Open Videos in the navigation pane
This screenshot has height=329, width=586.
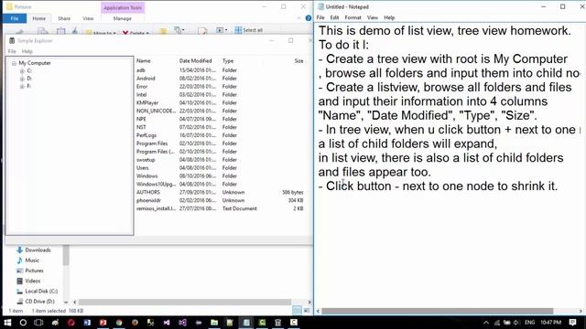coord(28,281)
